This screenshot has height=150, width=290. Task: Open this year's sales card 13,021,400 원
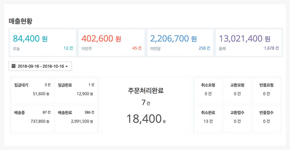tap(249, 43)
